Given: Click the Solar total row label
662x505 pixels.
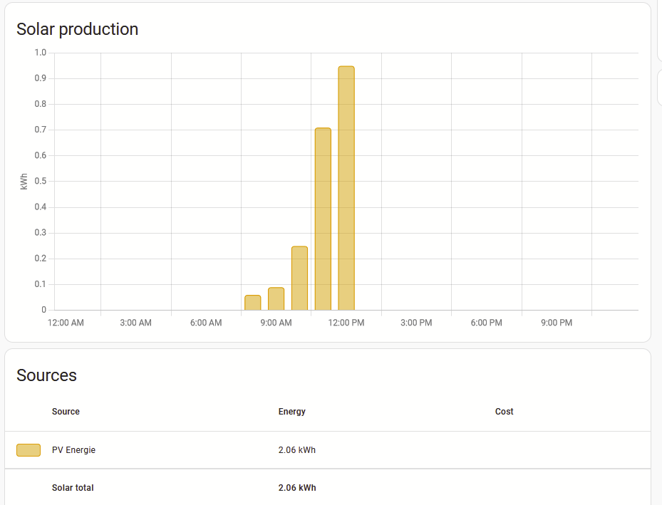Looking at the screenshot, I should click(73, 488).
